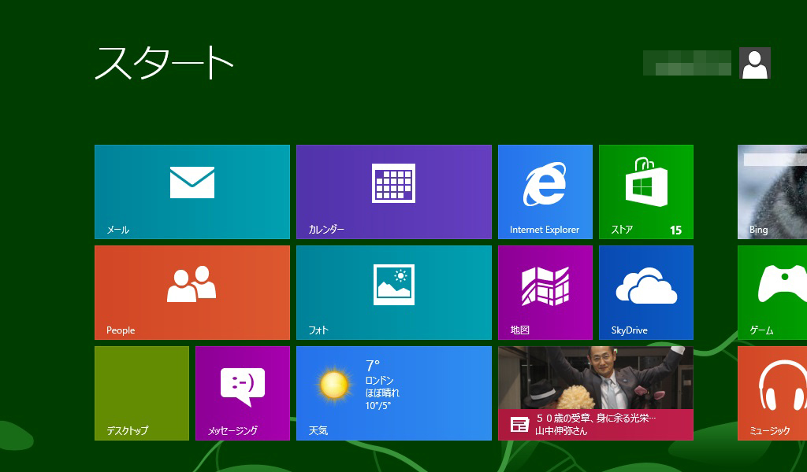Open the メール (Mail) tile
807x472 pixels.
[x=192, y=192]
